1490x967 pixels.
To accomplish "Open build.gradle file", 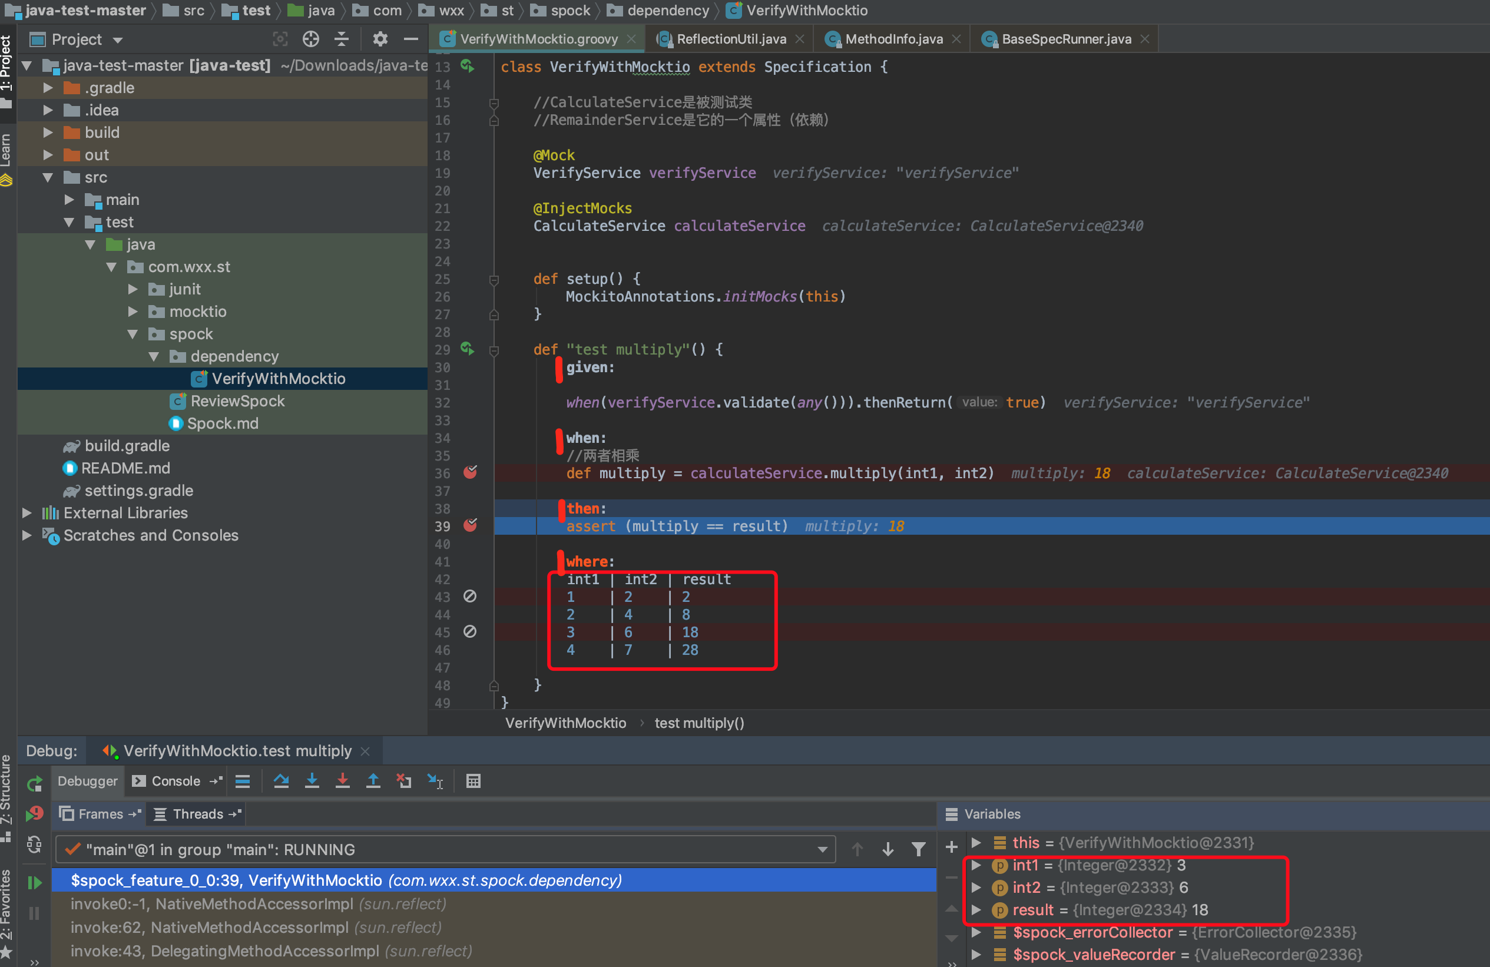I will coord(127,446).
